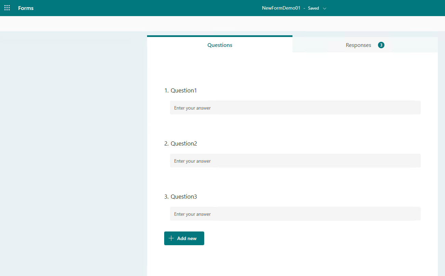Select the Question3 heading to edit it
445x276 pixels.
tap(184, 197)
